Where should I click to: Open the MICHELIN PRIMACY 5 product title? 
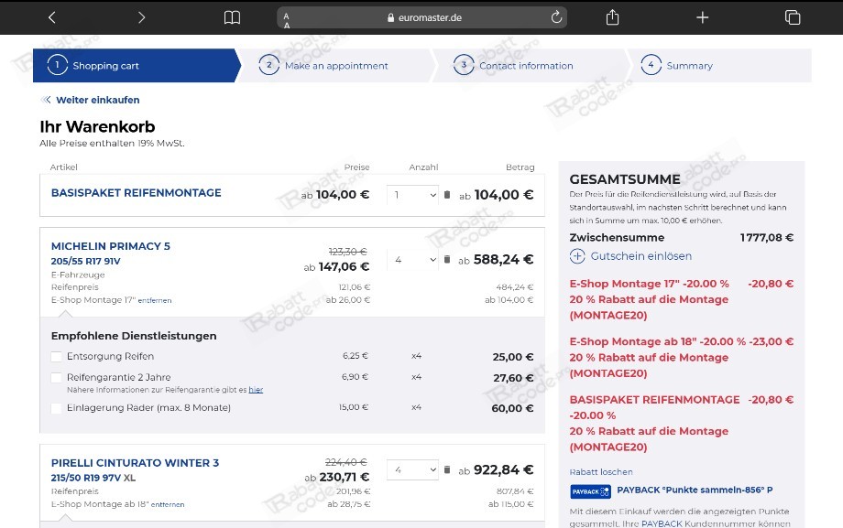point(111,246)
